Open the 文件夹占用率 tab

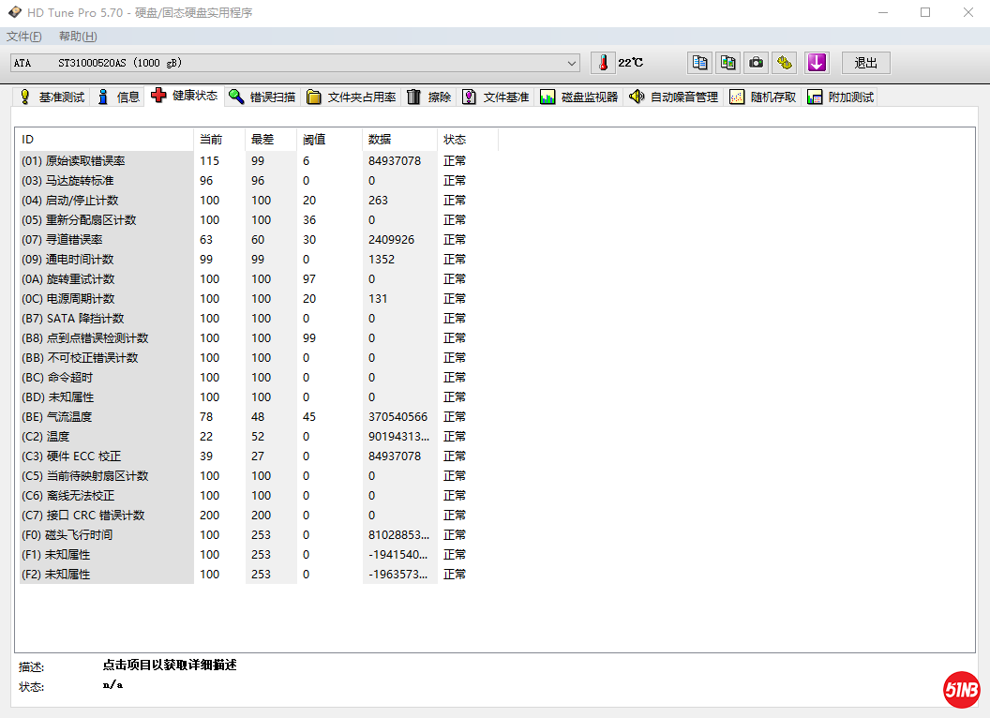352,97
